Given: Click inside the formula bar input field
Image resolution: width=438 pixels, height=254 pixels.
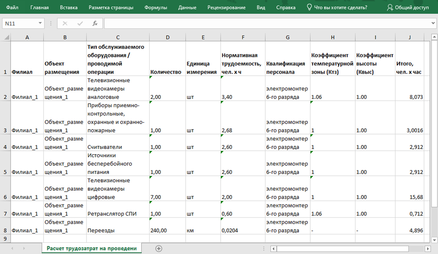Looking at the screenshot, I should [265, 23].
